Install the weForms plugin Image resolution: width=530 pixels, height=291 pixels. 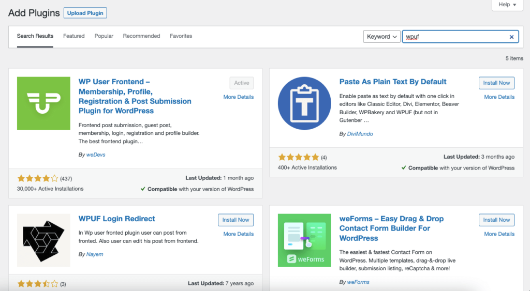tap(496, 220)
